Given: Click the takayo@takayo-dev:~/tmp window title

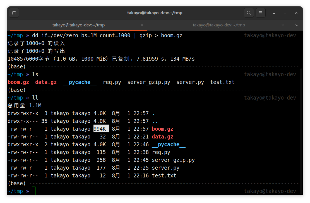Looking at the screenshot, I should [155, 13].
